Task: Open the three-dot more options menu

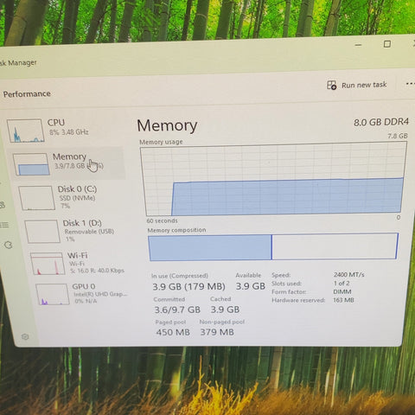Action: (411, 84)
